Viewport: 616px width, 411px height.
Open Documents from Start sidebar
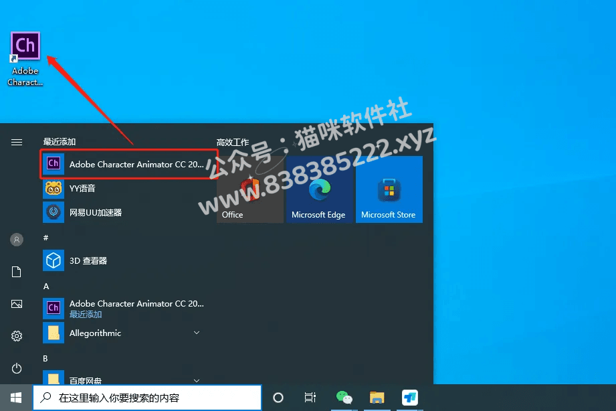[17, 272]
